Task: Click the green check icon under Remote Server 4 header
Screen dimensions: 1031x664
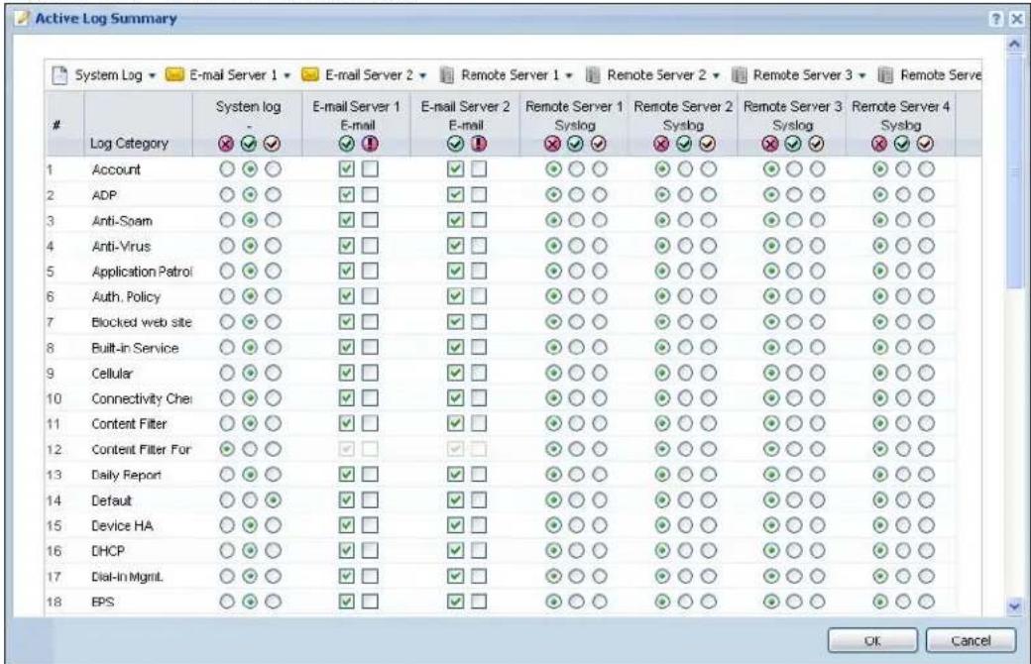Action: [x=902, y=144]
